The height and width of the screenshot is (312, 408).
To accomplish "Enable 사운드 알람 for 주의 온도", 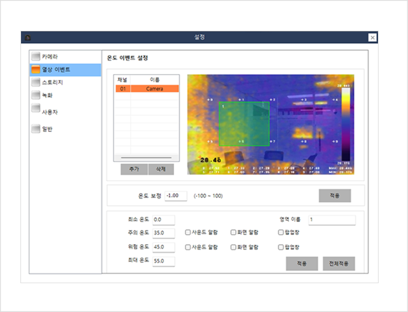I will click(188, 232).
